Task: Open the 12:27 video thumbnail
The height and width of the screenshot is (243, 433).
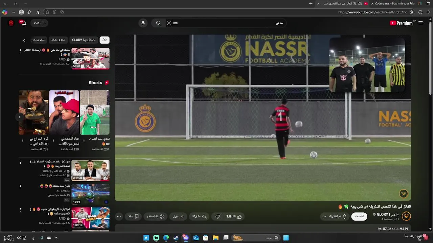Action: pos(90,194)
